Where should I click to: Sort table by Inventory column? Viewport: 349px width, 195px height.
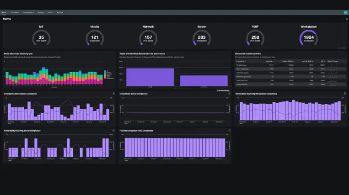[x=241, y=61]
